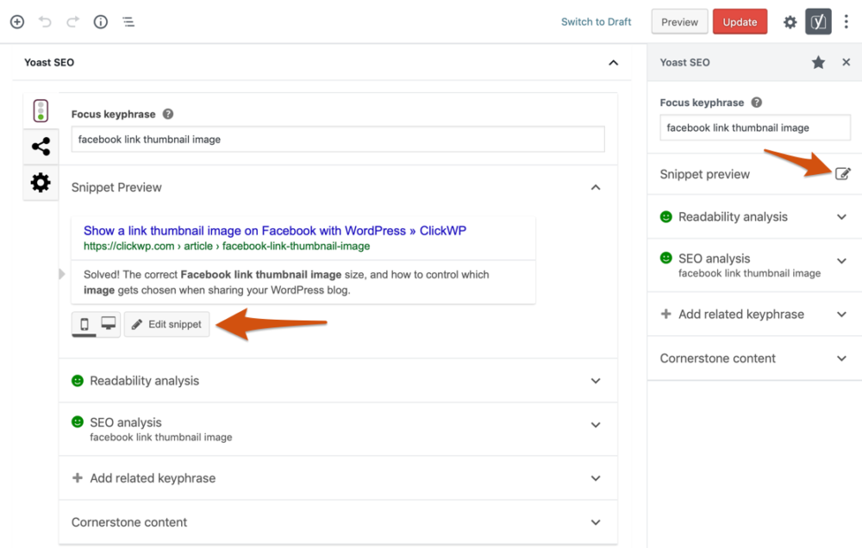The width and height of the screenshot is (862, 548).
Task: Click green smiley beside metabox SEO analysis
Action: (78, 421)
